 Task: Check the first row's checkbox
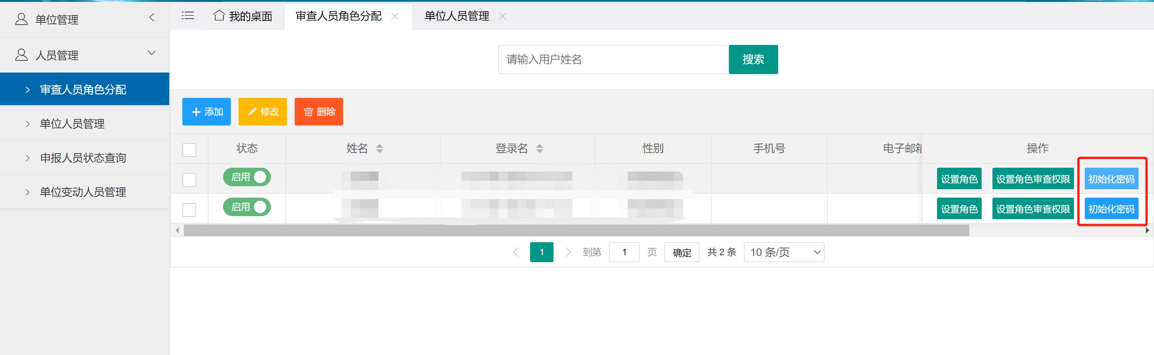point(189,180)
